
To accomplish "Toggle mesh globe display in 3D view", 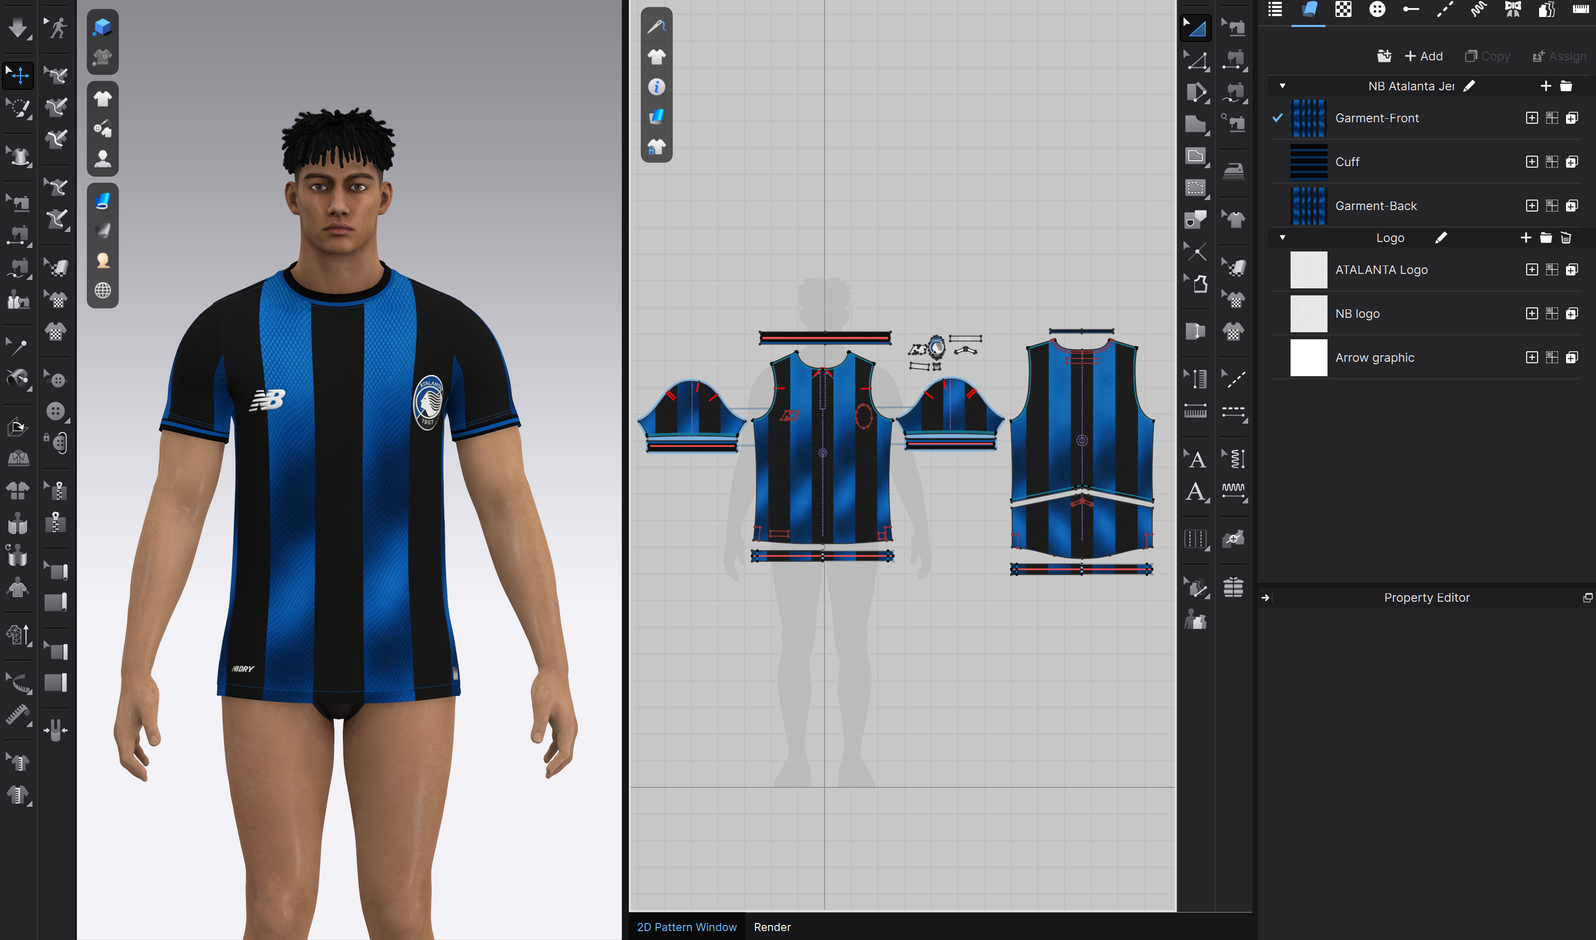I will (x=103, y=290).
